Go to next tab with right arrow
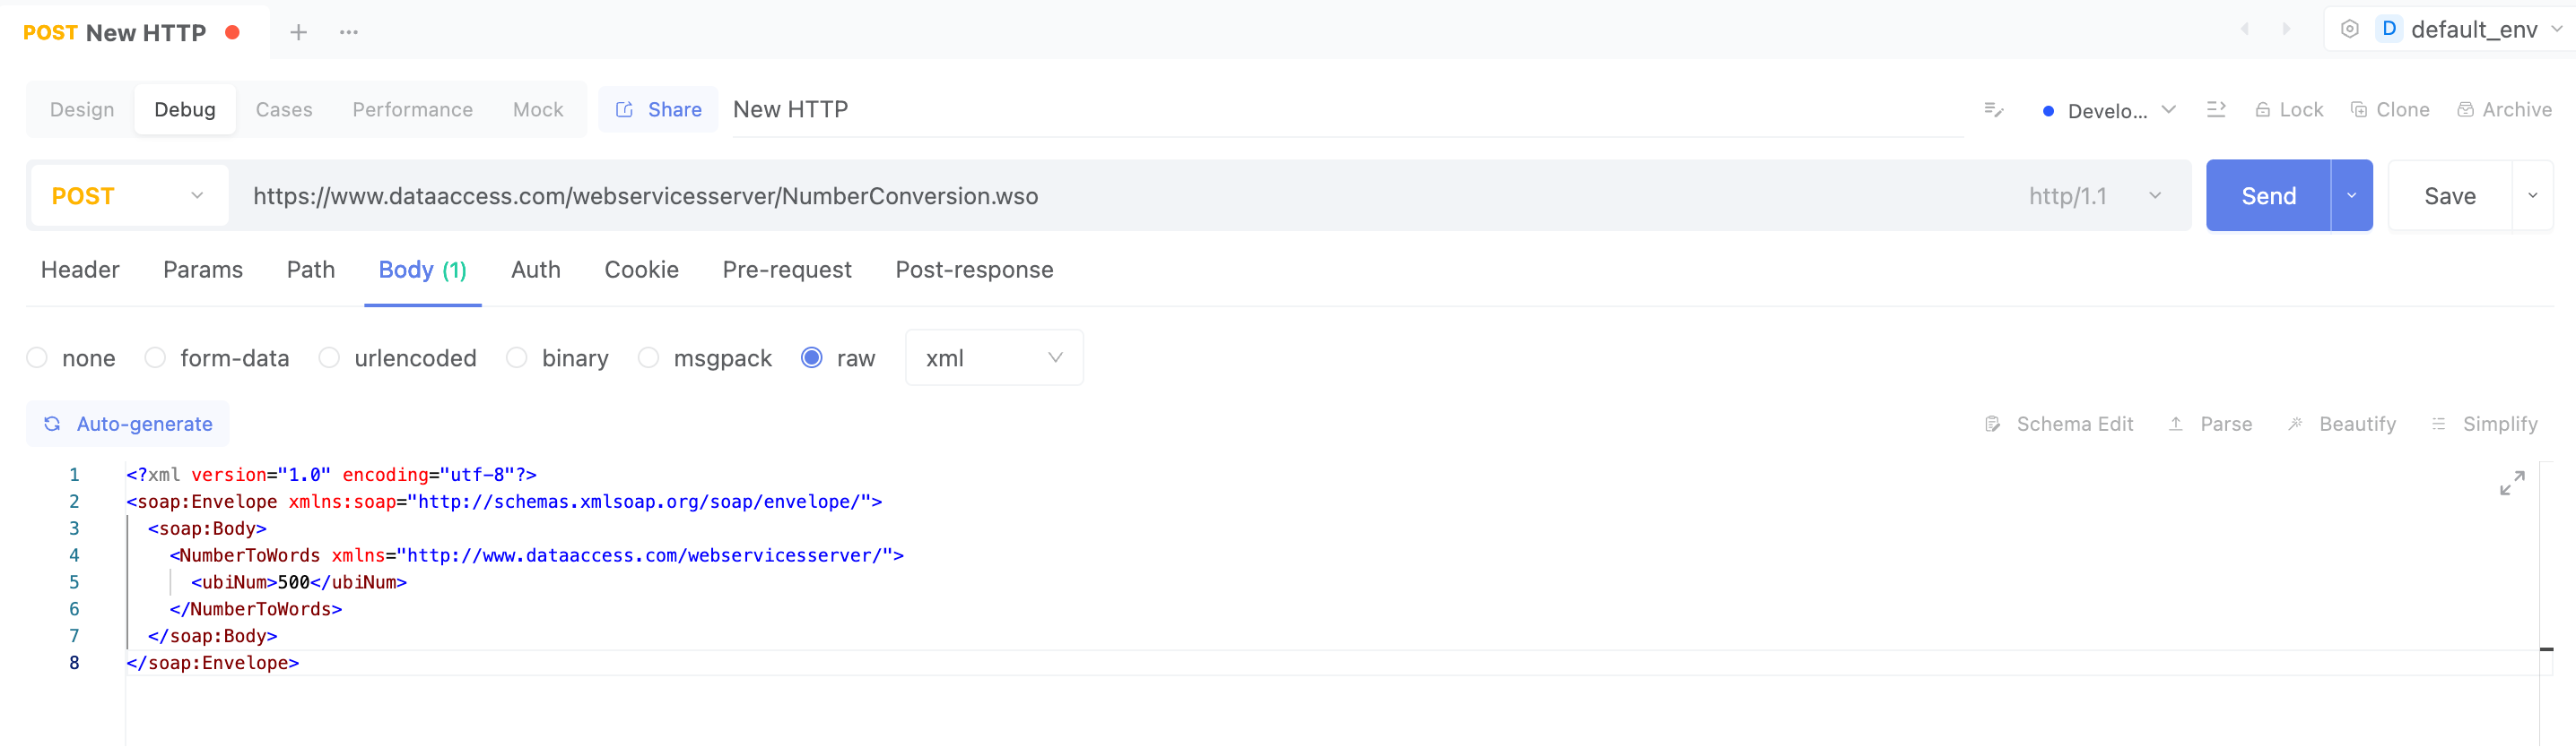The width and height of the screenshot is (2576, 747). pos(2286,29)
